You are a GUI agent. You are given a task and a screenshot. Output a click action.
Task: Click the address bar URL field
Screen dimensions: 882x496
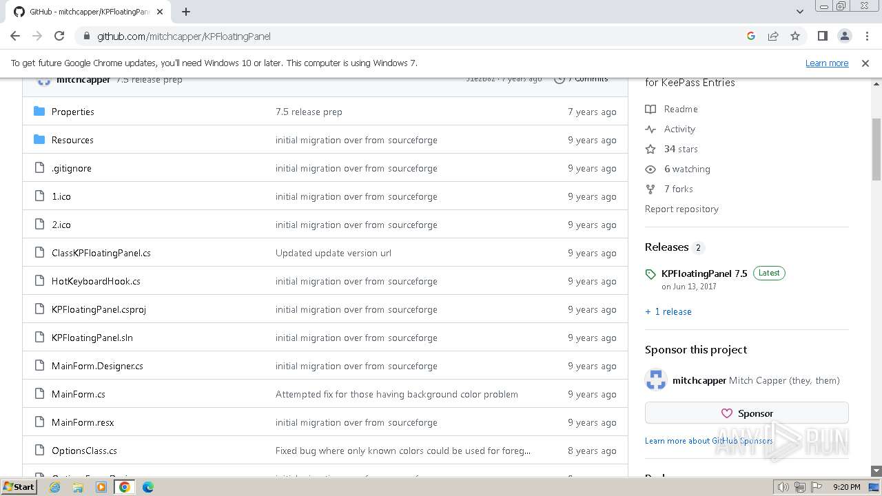coord(413,36)
